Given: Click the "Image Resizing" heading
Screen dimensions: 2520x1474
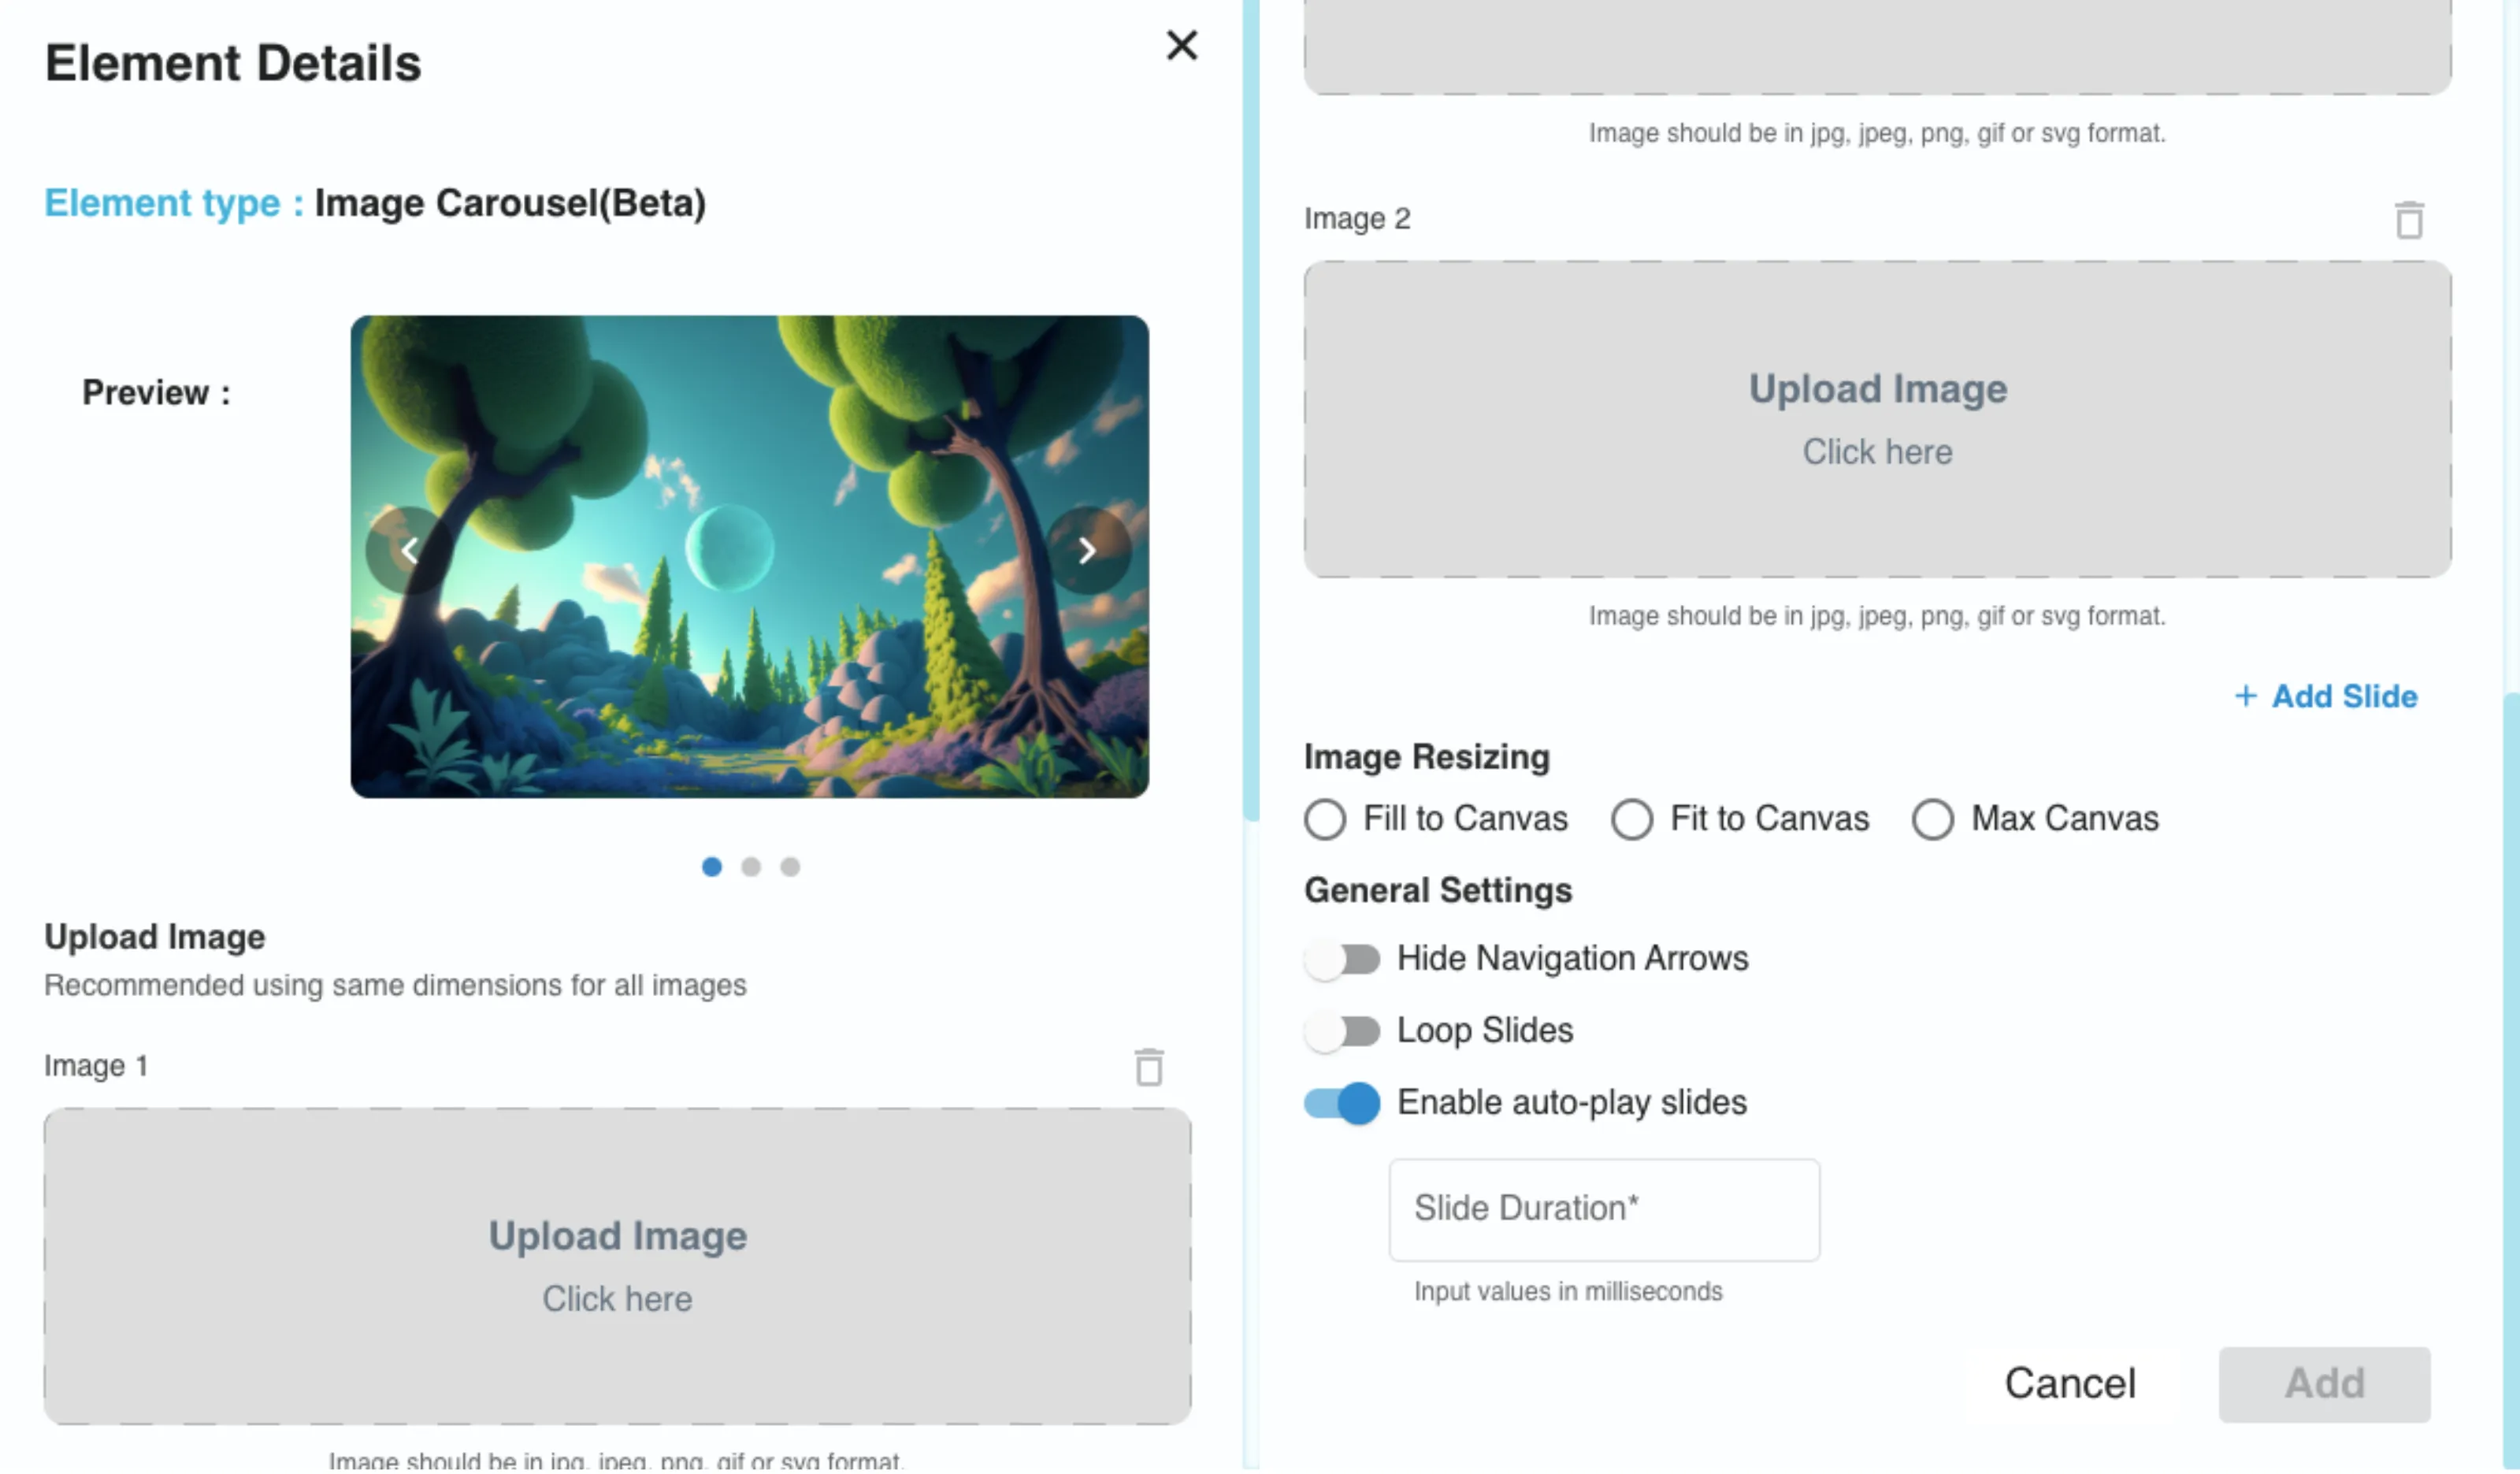Looking at the screenshot, I should click(x=1427, y=758).
